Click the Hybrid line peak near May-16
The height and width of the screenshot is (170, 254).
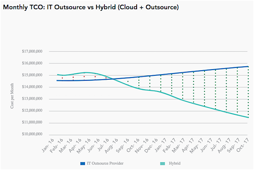[88, 73]
